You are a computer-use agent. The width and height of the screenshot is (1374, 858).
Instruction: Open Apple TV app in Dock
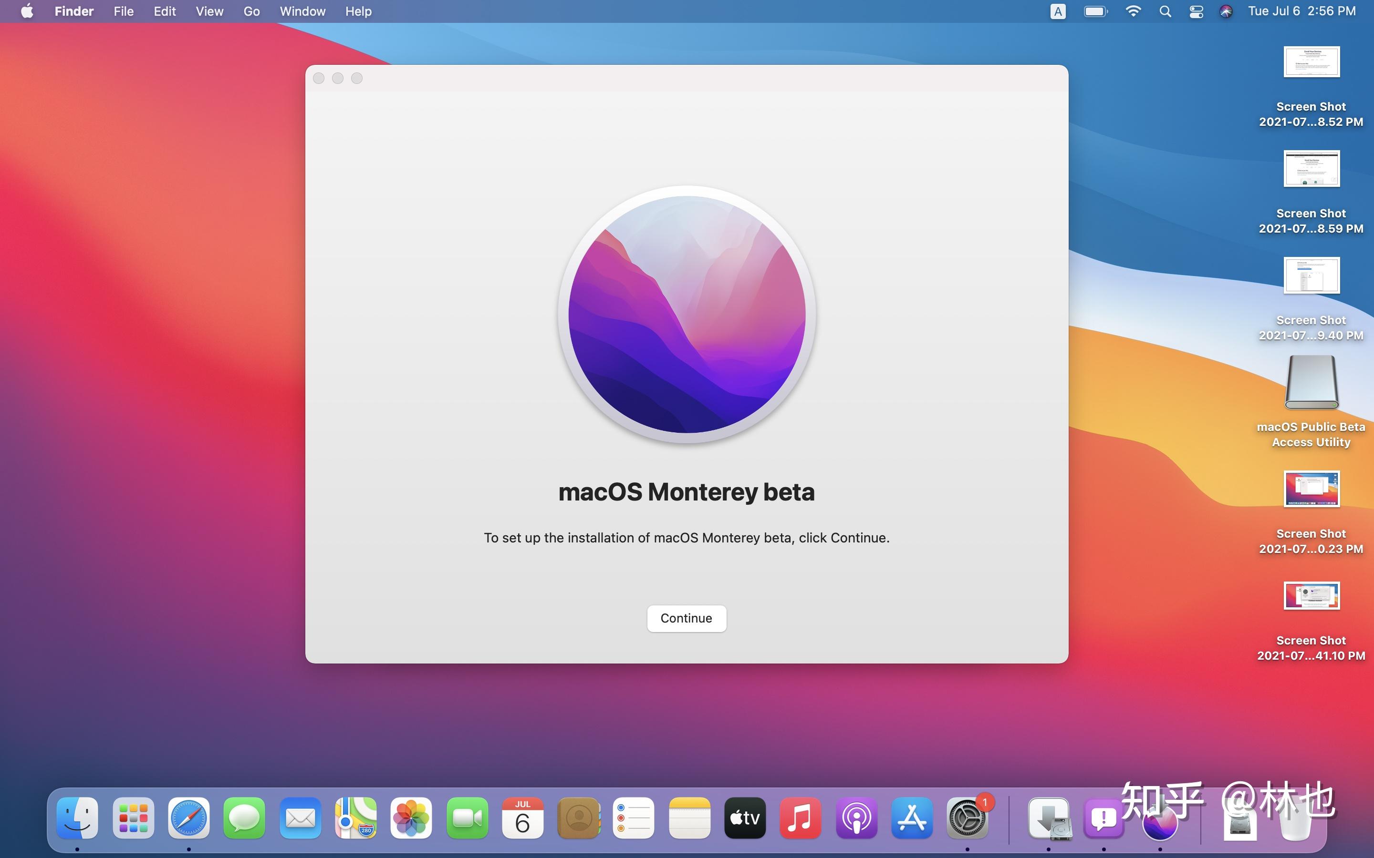[x=744, y=817]
